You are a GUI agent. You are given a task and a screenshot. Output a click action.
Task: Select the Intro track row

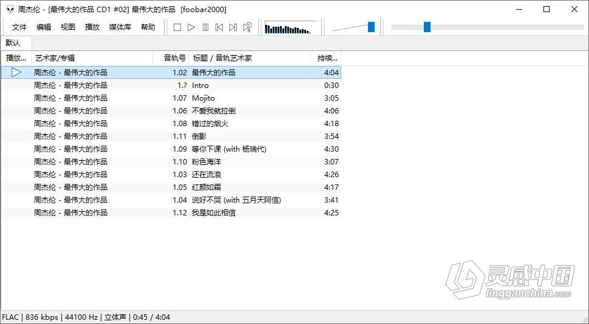[x=171, y=85]
